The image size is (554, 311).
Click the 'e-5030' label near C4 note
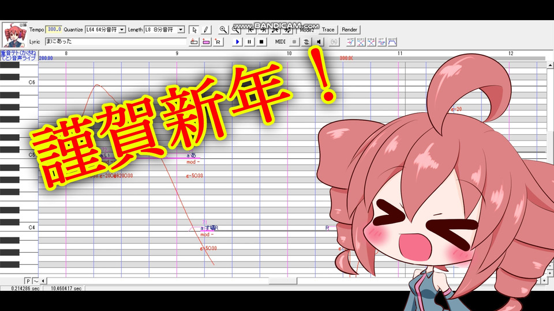208,248
